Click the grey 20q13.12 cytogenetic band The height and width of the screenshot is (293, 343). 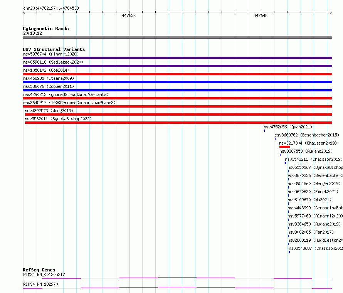(177, 37)
